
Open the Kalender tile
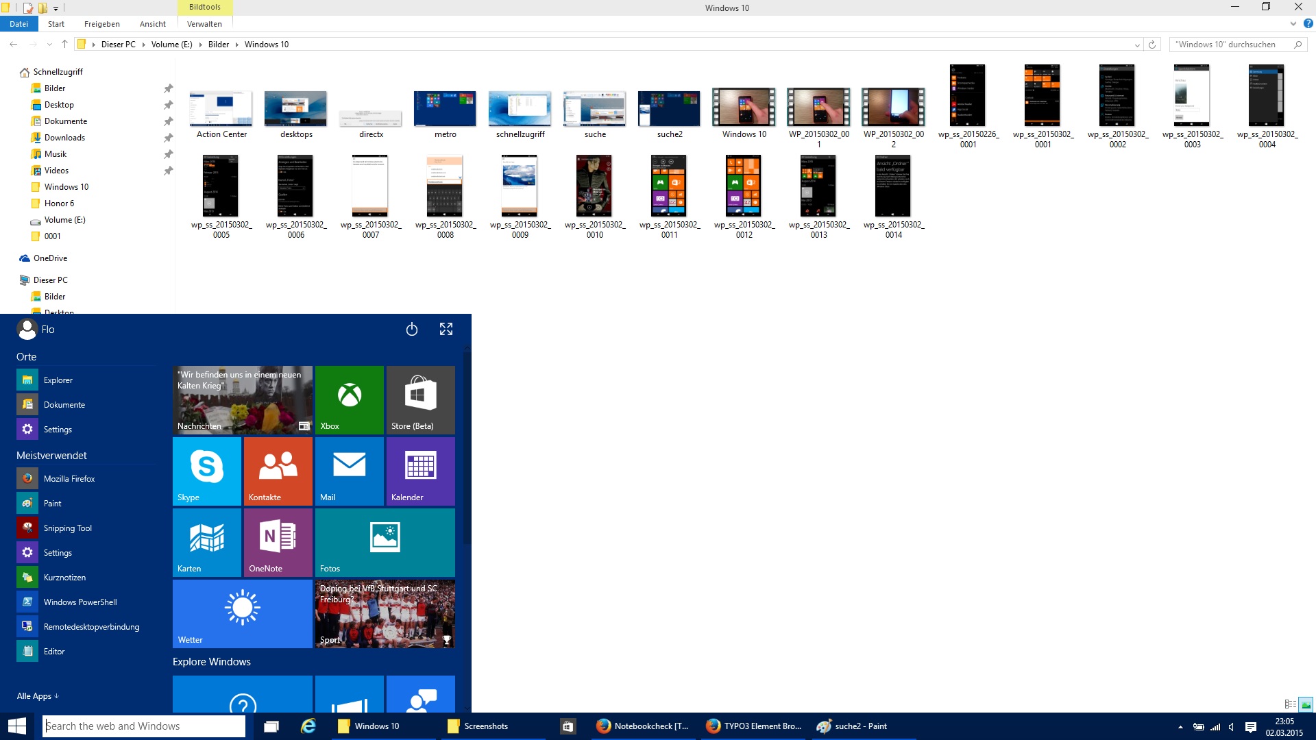pyautogui.click(x=421, y=471)
